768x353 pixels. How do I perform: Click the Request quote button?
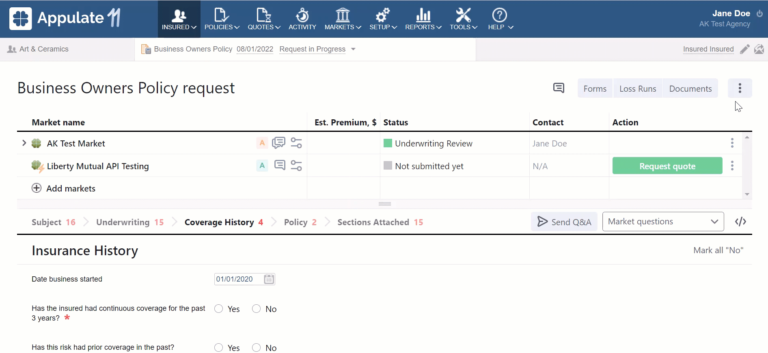(667, 166)
